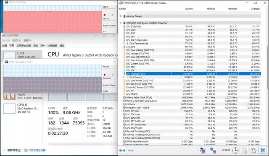Click the white swatch in CPU Package Power window
Image resolution: width=269 pixels, height=156 pixels.
(108, 75)
